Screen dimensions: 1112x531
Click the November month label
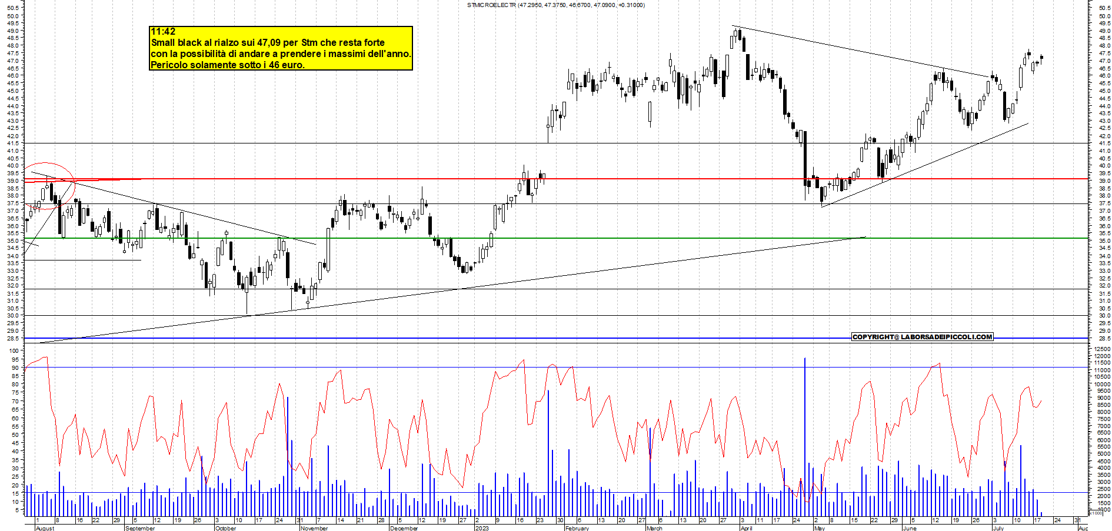coord(314,528)
